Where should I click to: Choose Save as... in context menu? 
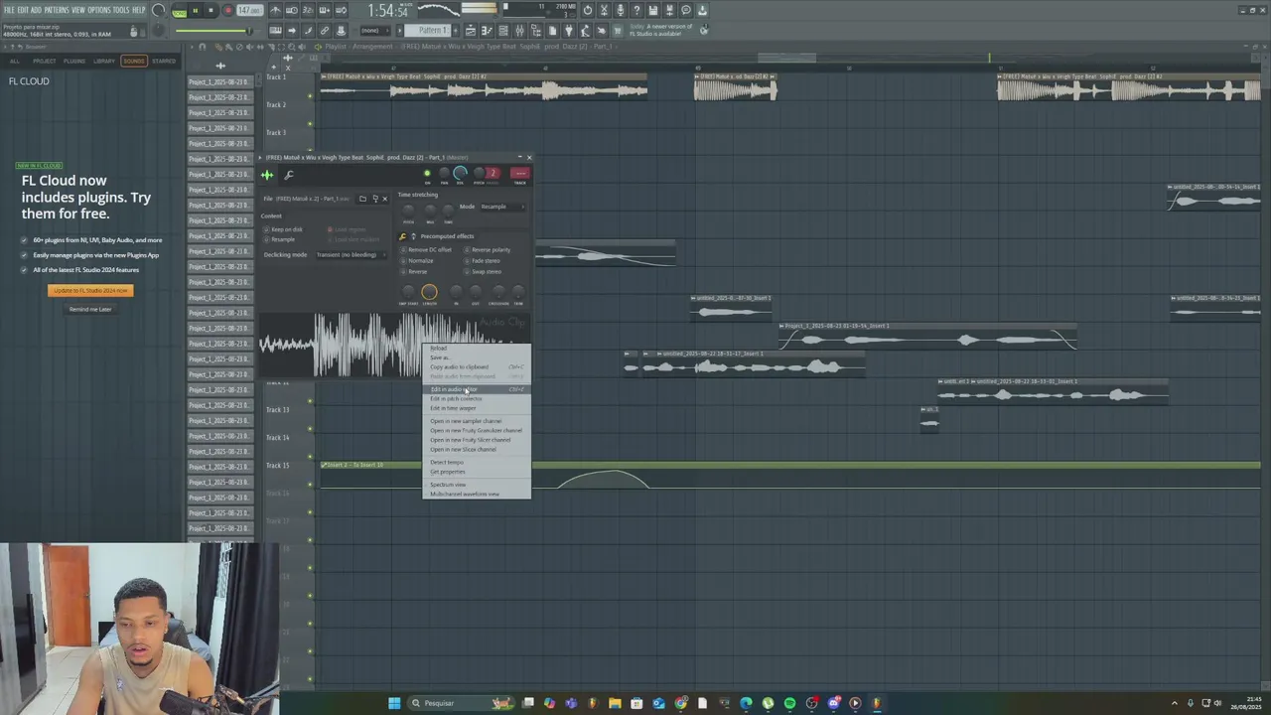pos(477,357)
